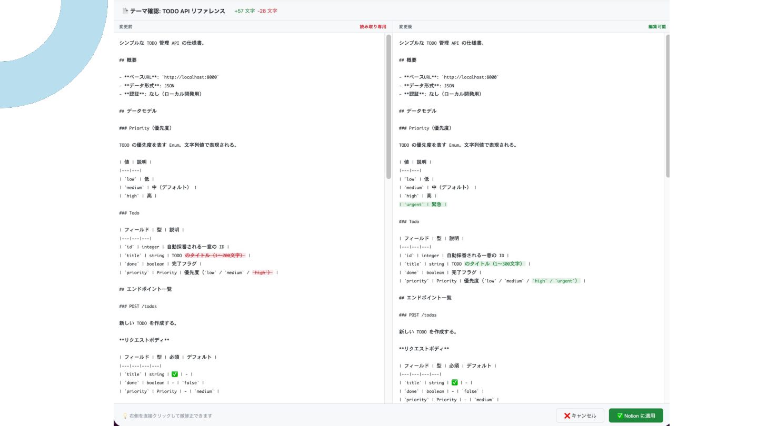Click green check emoji in 変更前 title row
Screen dimensions: 758x426
click(x=175, y=374)
